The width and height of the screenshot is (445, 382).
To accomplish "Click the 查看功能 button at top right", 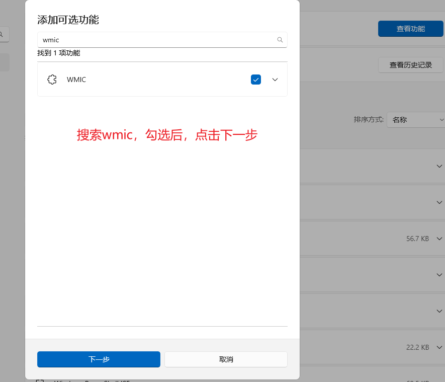I will (410, 29).
